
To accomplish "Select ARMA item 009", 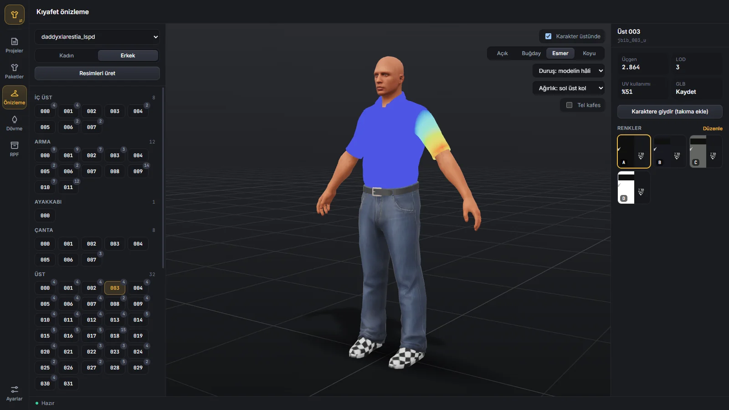I will point(138,171).
